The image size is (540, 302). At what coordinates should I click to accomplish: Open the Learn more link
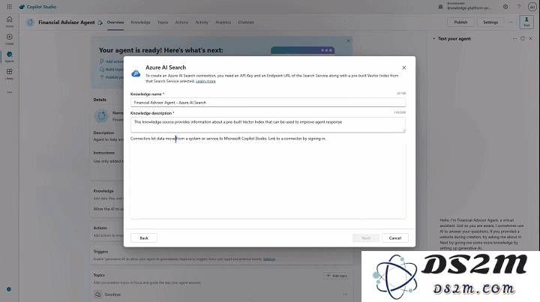[205, 81]
